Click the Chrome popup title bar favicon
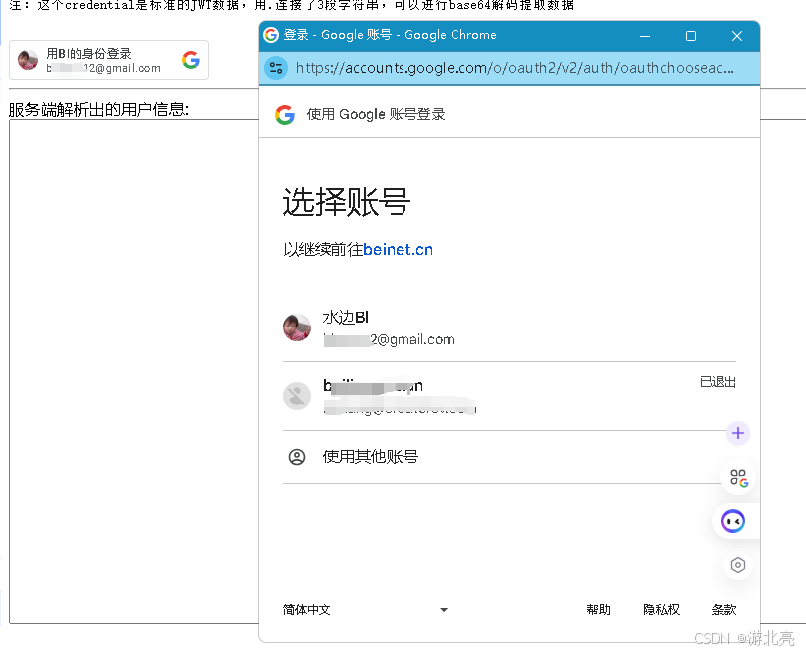The height and width of the screenshot is (654, 806). point(271,35)
